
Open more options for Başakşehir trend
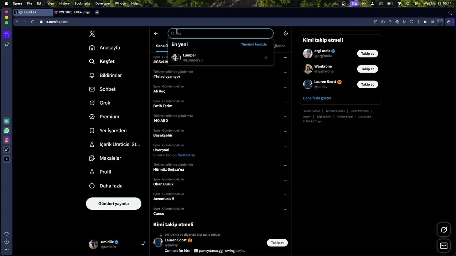tap(285, 131)
